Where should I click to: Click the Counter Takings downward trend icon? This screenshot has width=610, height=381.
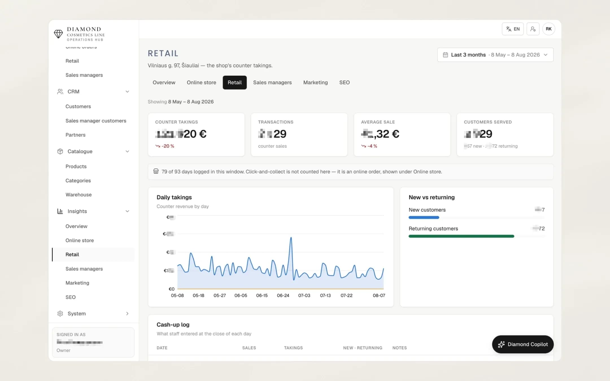click(x=158, y=146)
